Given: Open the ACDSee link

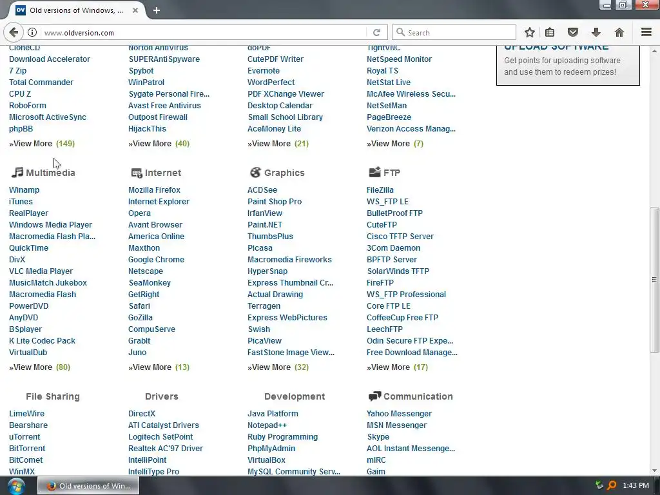Looking at the screenshot, I should [262, 190].
